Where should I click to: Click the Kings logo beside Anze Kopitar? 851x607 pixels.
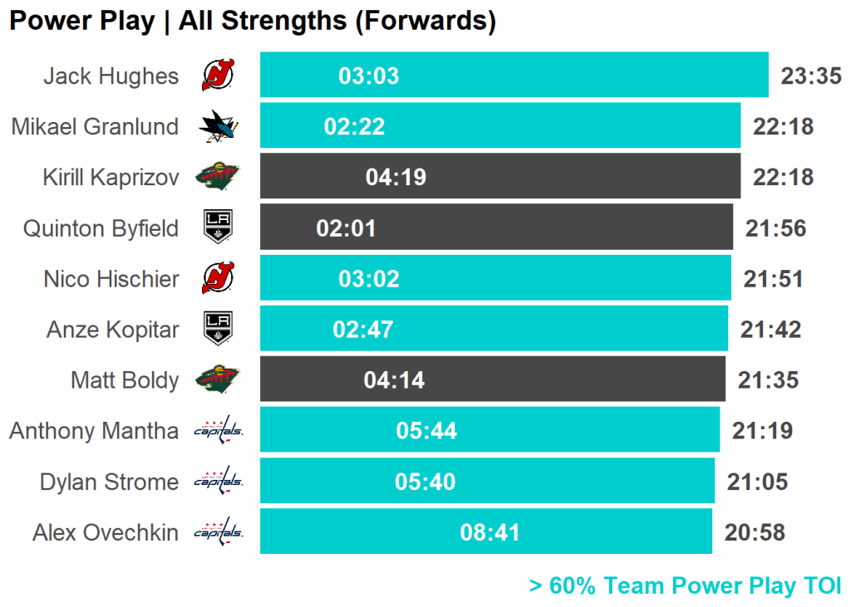(219, 329)
